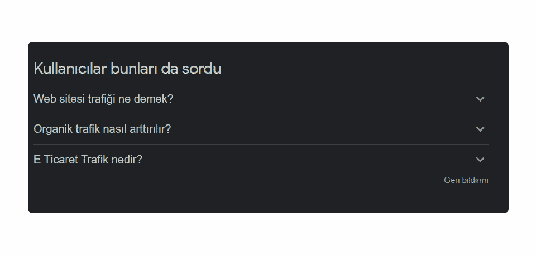Open the question "Organik trafik nasıl arttırılır?"
Viewport: 536px width, 255px height.
(x=102, y=129)
